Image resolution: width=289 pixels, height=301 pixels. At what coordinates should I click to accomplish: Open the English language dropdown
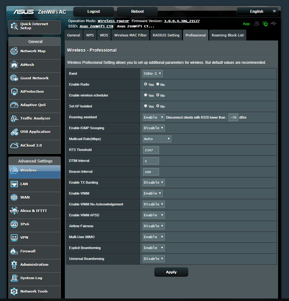tap(257, 12)
